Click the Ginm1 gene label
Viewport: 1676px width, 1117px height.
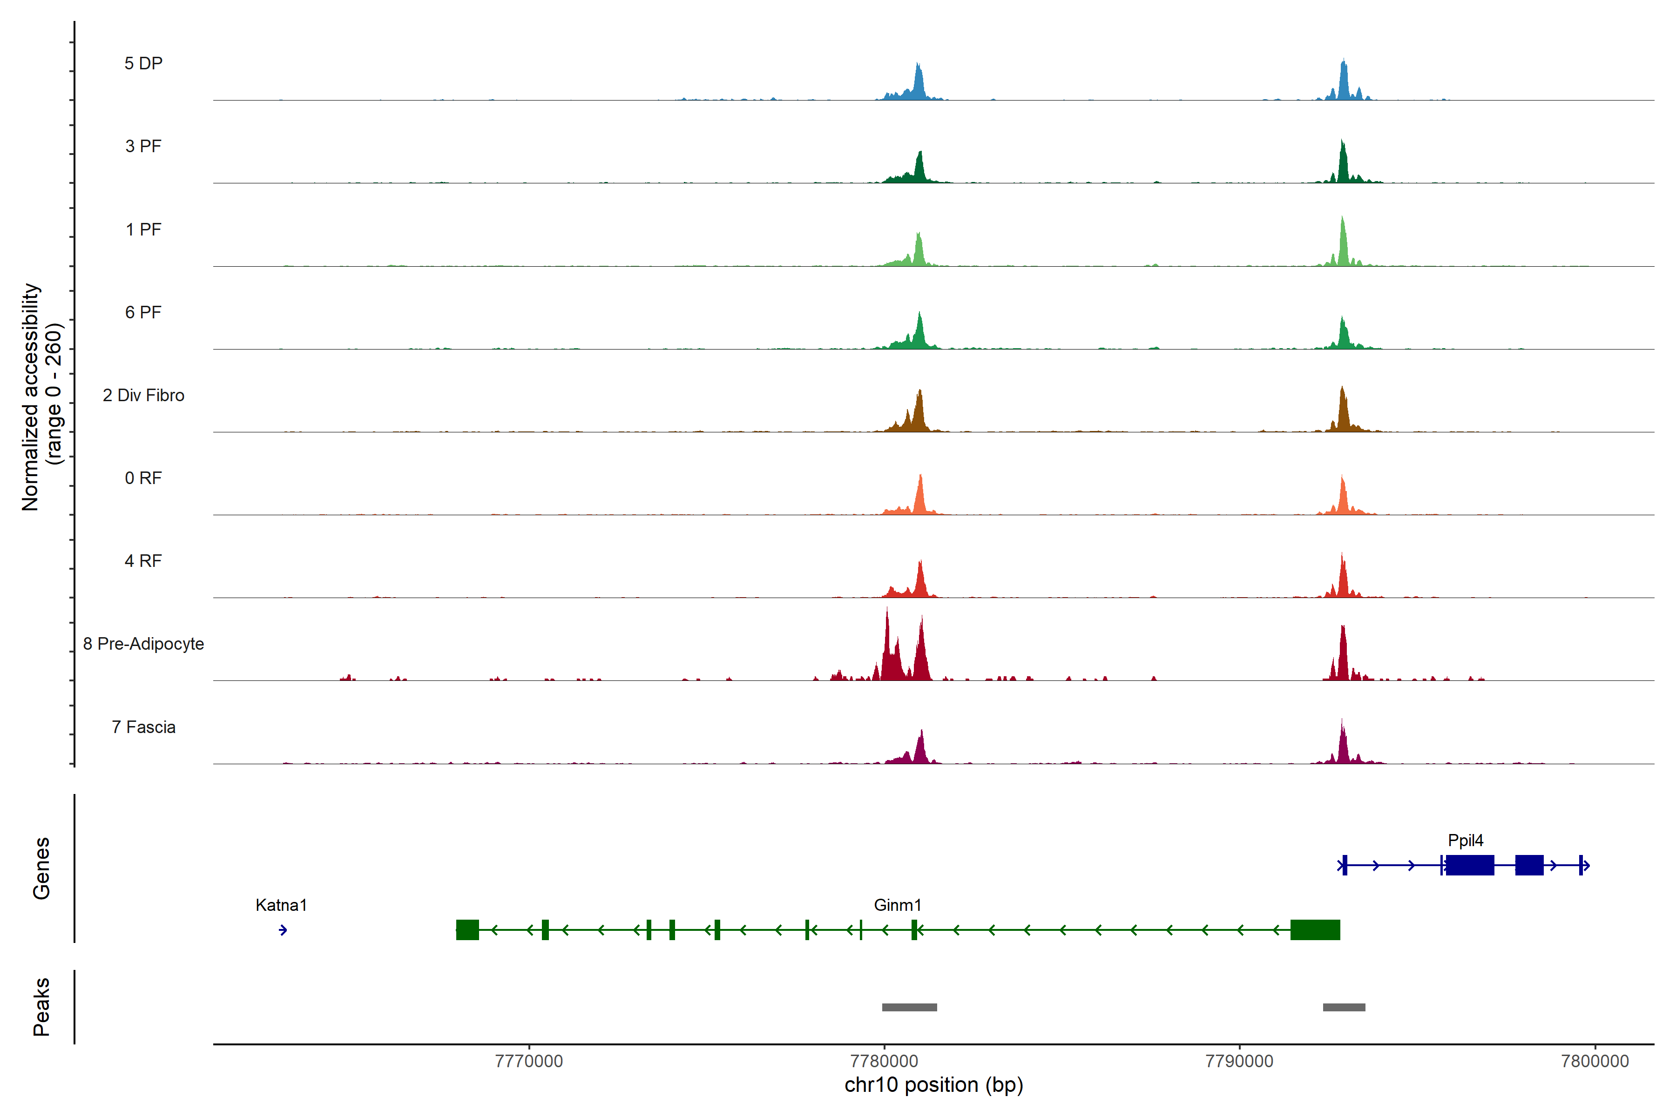(x=897, y=905)
